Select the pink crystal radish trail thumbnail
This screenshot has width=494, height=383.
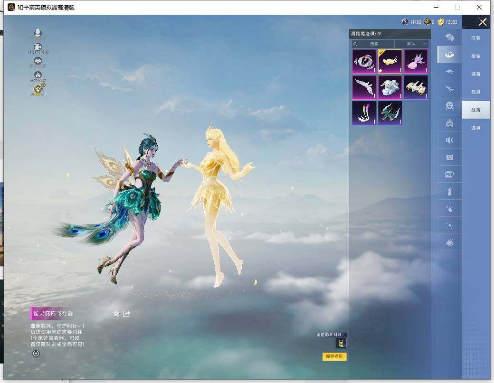click(x=416, y=61)
